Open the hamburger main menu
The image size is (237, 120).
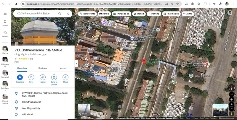[x=5, y=14]
